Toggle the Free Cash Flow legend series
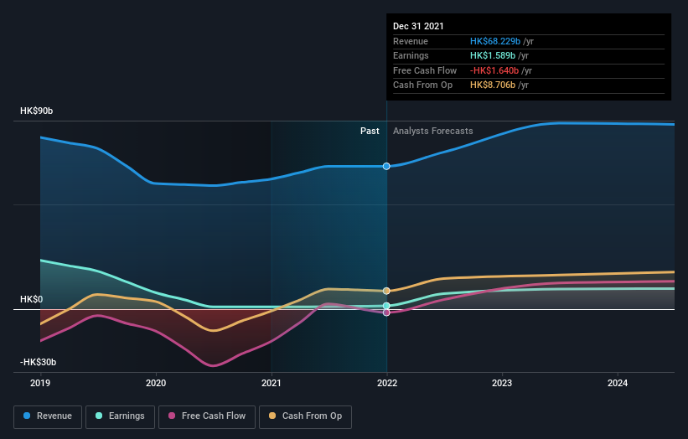The image size is (688, 439). [x=207, y=416]
